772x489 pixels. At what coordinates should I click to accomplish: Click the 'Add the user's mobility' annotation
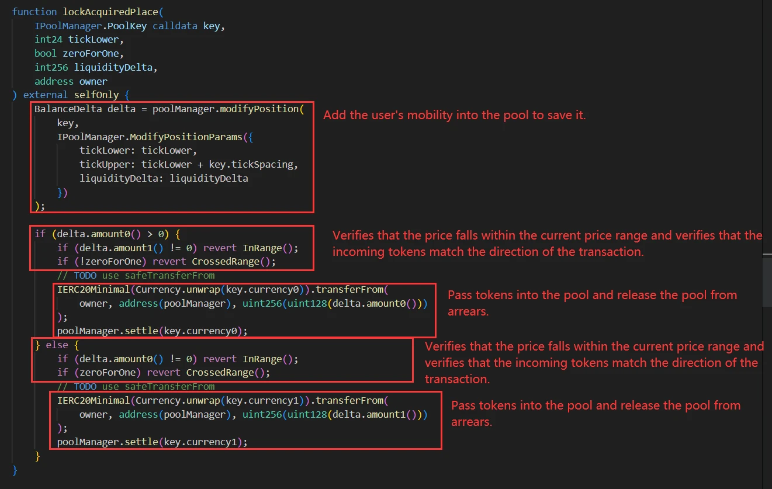[454, 115]
